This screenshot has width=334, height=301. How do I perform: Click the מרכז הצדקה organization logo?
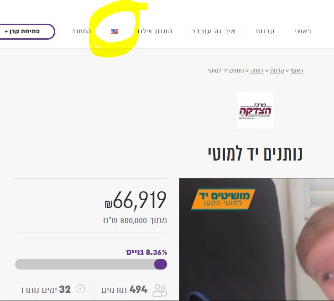pos(255,110)
